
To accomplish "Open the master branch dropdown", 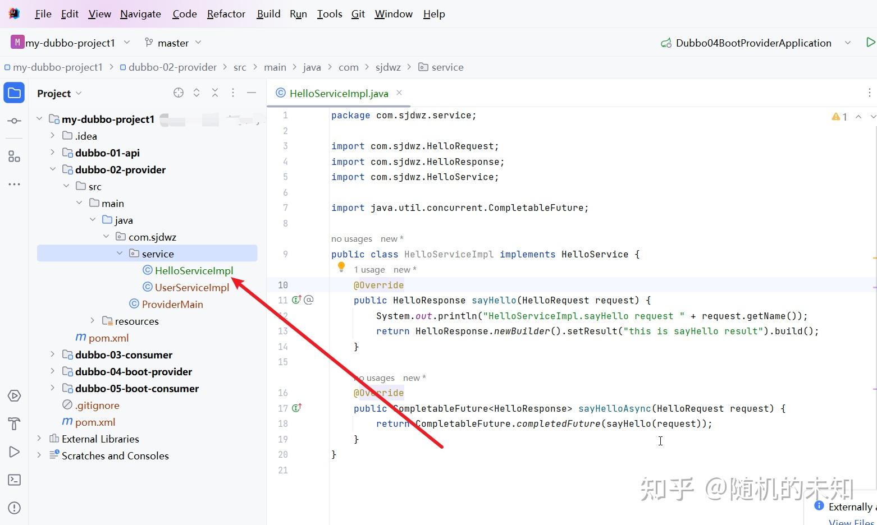I will pyautogui.click(x=173, y=42).
